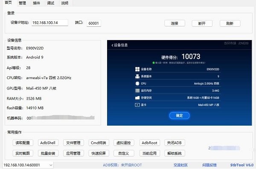Click the 自定义 button
Viewport: 256px width, 169px height.
[124, 153]
